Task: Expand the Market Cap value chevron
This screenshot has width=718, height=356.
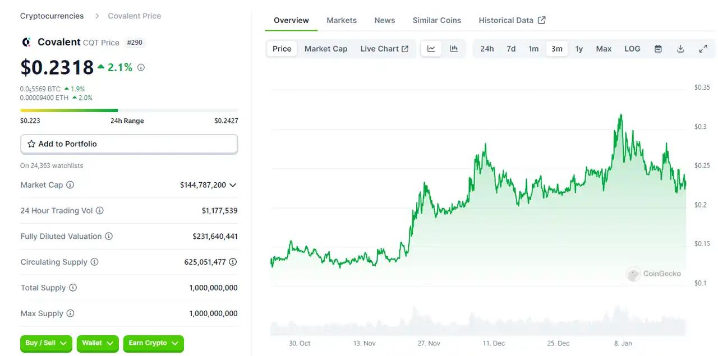Action: (233, 185)
